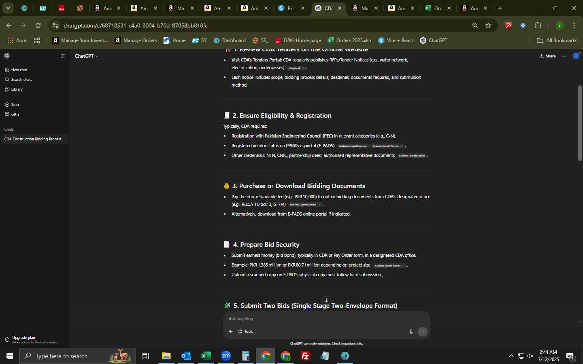The image size is (583, 364).
Task: Toggle the sidebar collapse icon
Action: (x=63, y=56)
